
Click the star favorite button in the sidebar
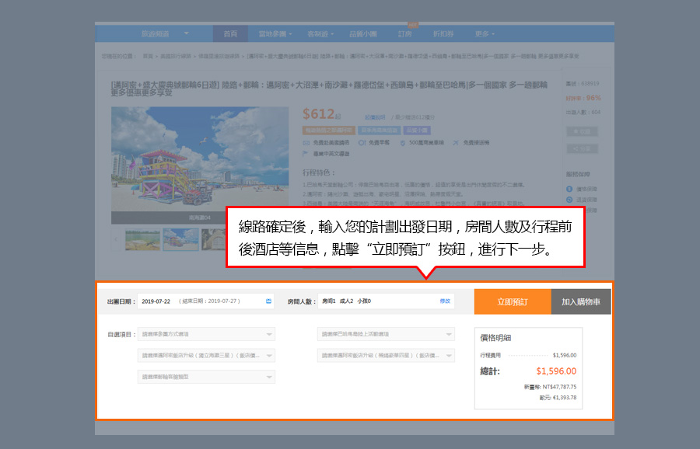[x=582, y=131]
